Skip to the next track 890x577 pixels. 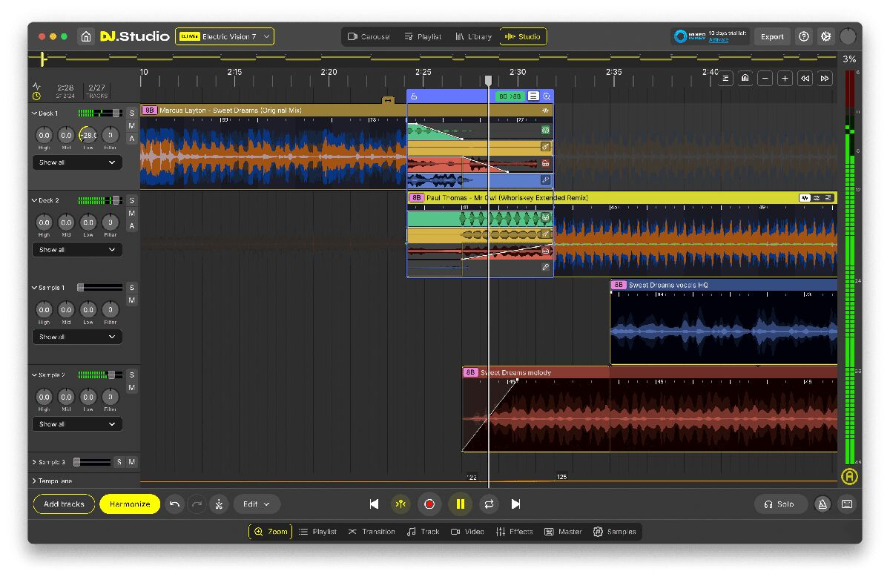pos(516,504)
